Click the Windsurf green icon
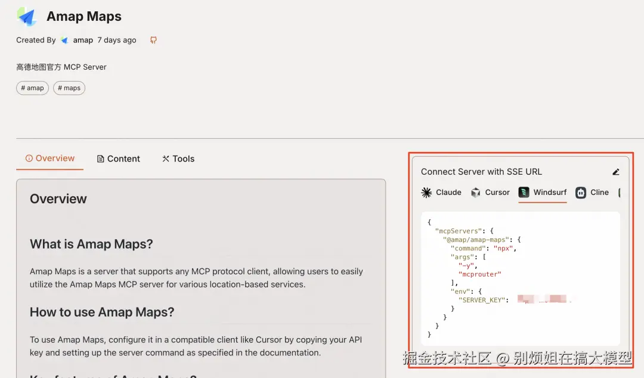The width and height of the screenshot is (644, 378). pos(524,193)
